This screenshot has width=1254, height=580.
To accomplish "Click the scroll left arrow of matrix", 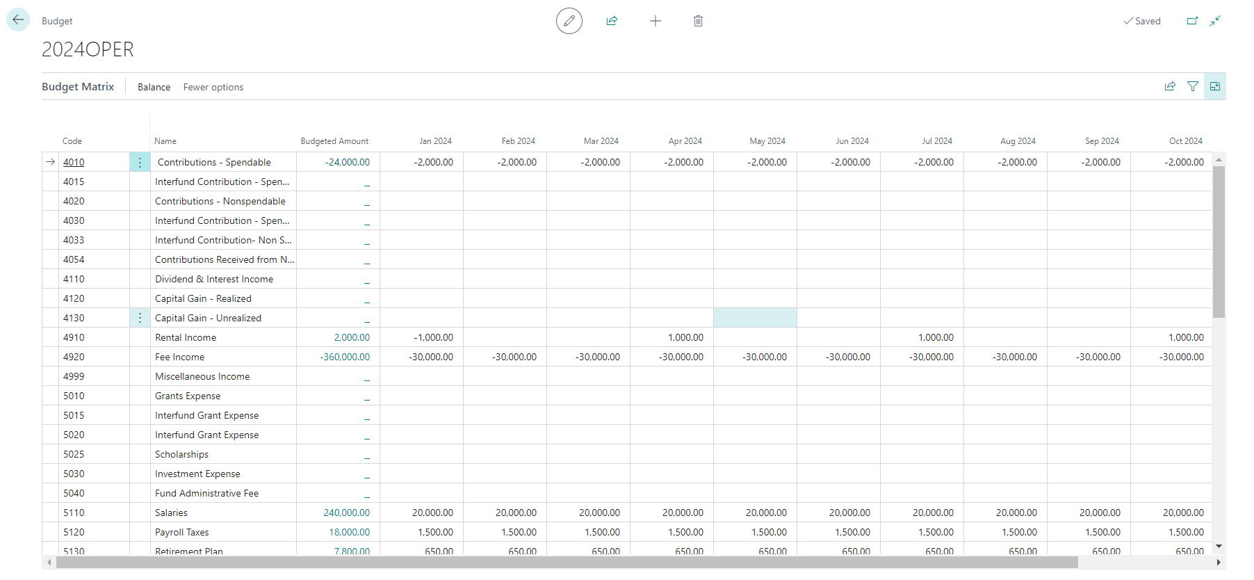I will [48, 562].
